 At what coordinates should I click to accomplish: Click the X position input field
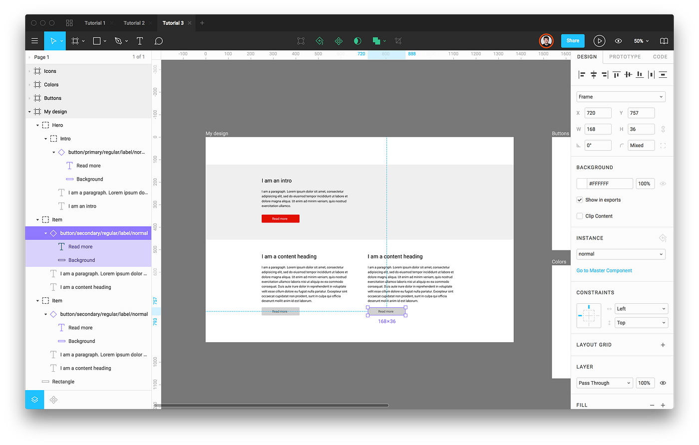[598, 113]
